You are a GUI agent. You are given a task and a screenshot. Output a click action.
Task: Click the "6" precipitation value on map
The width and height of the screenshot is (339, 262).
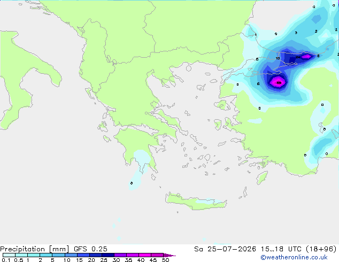point(258,83)
